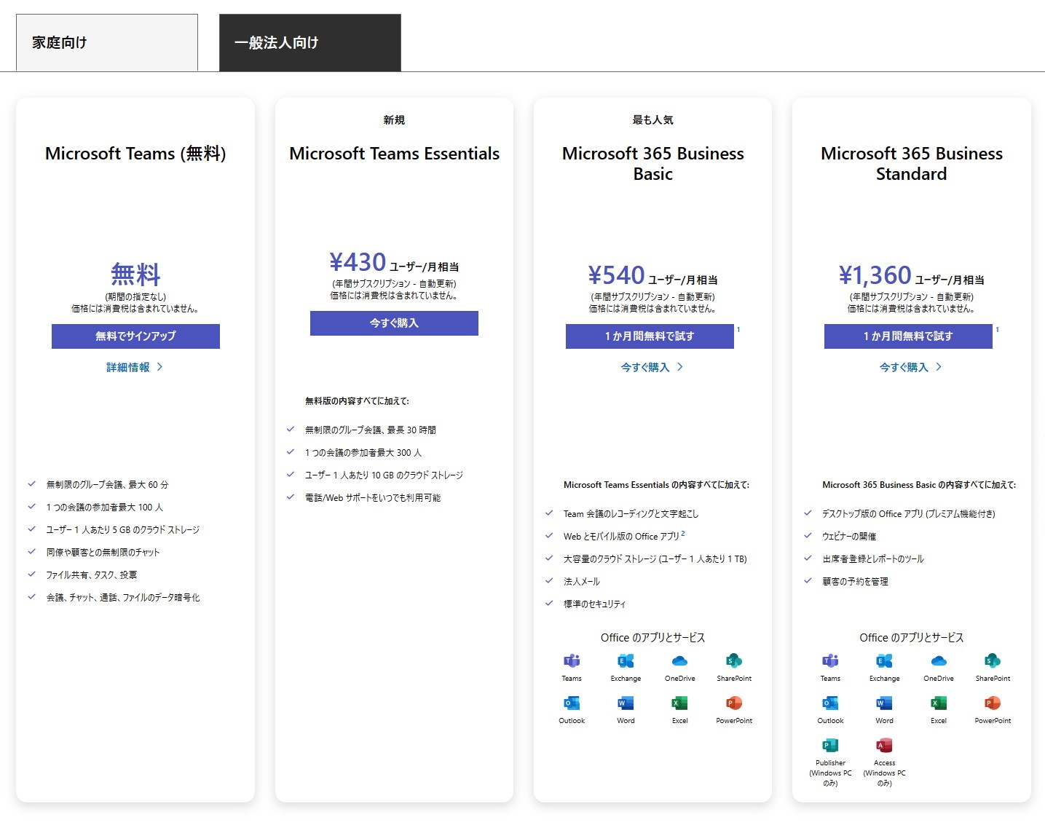Select the Teams icon under Business Basic
This screenshot has width=1045, height=825.
click(x=571, y=663)
